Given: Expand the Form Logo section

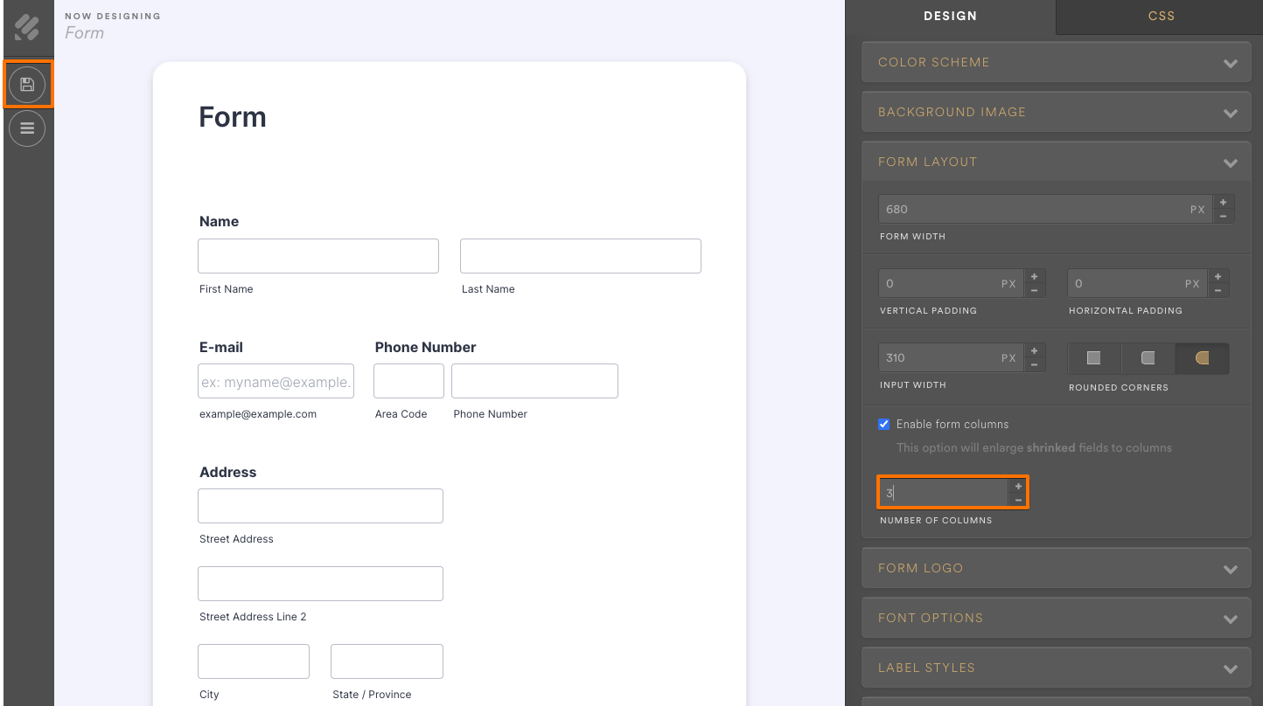Looking at the screenshot, I should [1056, 568].
